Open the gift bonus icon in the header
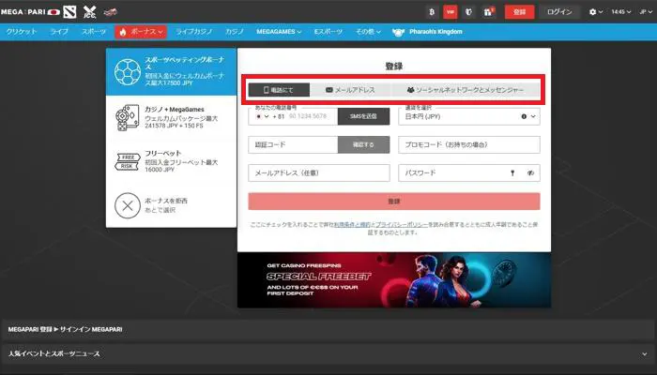The width and height of the screenshot is (657, 375). (x=489, y=12)
